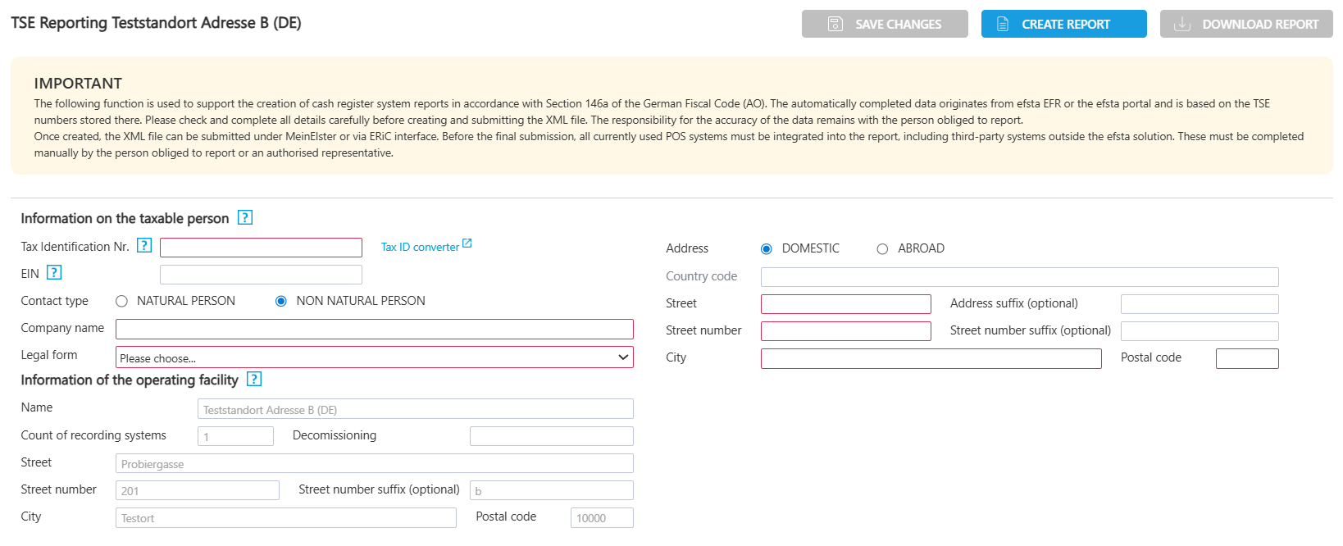1343x546 pixels.
Task: Click the 'Address' label
Action: [687, 248]
